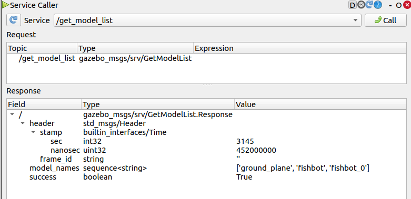Refresh the services list
Screen dimensions: 411x199
coord(13,20)
